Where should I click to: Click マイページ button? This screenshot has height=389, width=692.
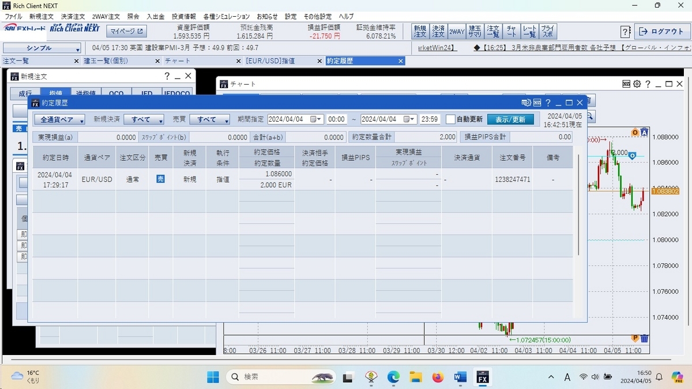point(127,31)
